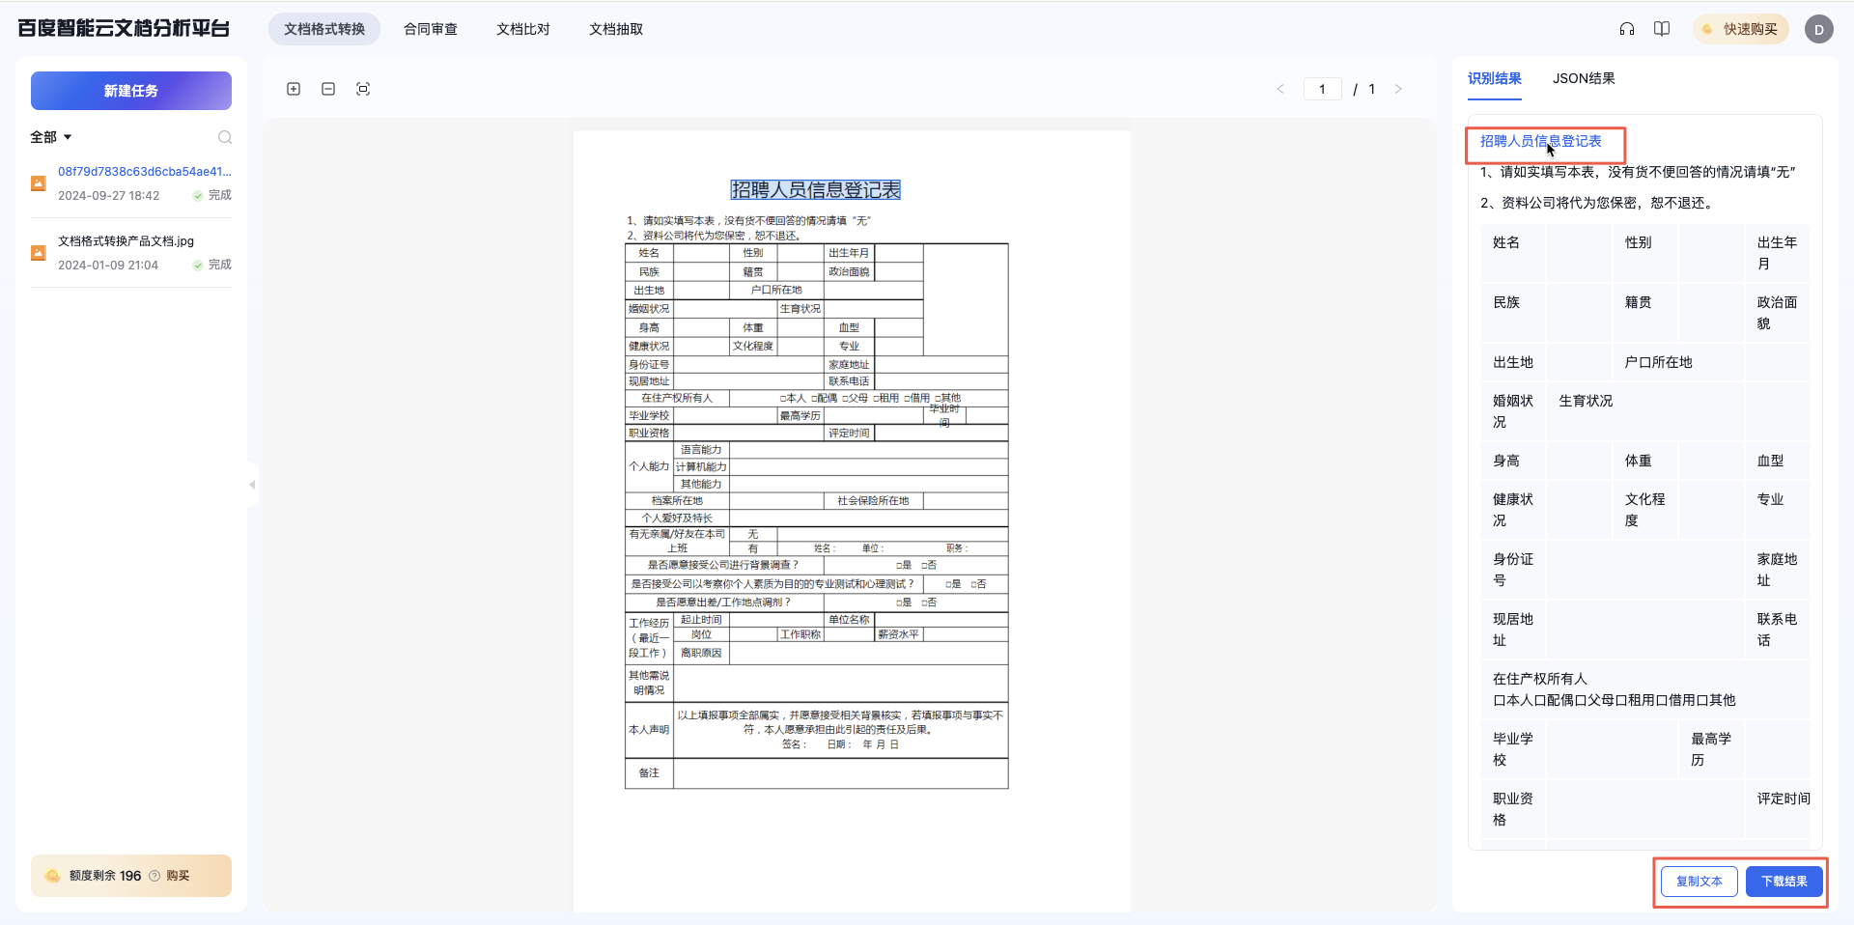
Task: Collapse the left sidebar panel handle
Action: coord(252,485)
